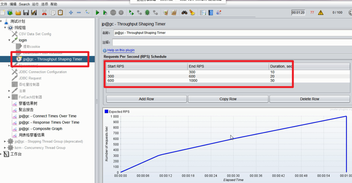Collapse all nodes with minus icon
Image resolution: width=352 pixels, height=183 pixels.
coord(79,12)
